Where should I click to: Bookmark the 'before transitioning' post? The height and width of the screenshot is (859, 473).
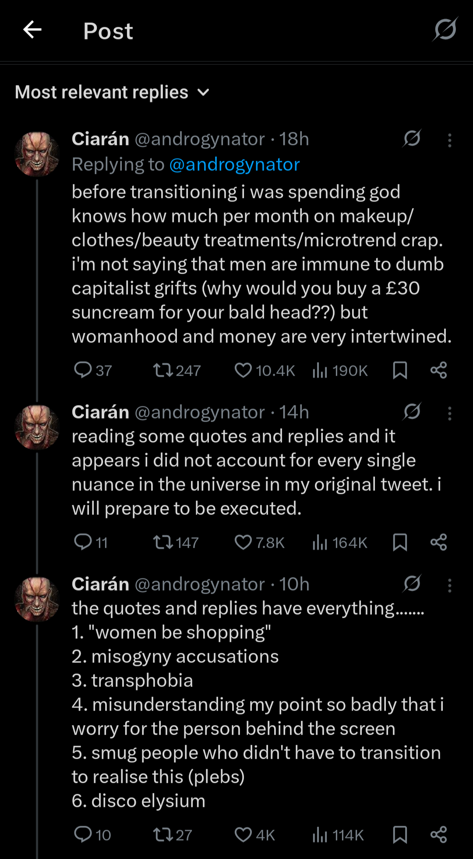point(400,370)
